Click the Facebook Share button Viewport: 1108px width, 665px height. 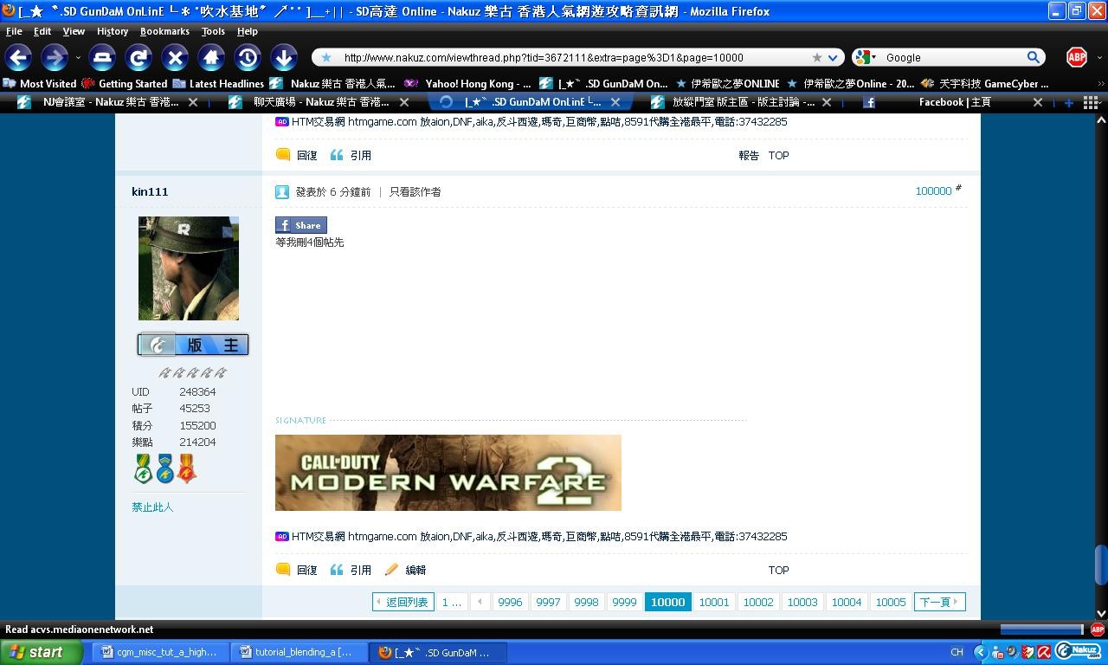coord(300,225)
